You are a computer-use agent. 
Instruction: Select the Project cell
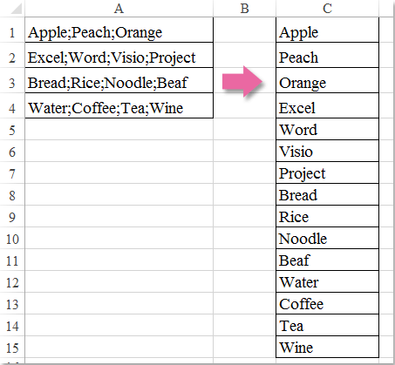click(x=327, y=172)
